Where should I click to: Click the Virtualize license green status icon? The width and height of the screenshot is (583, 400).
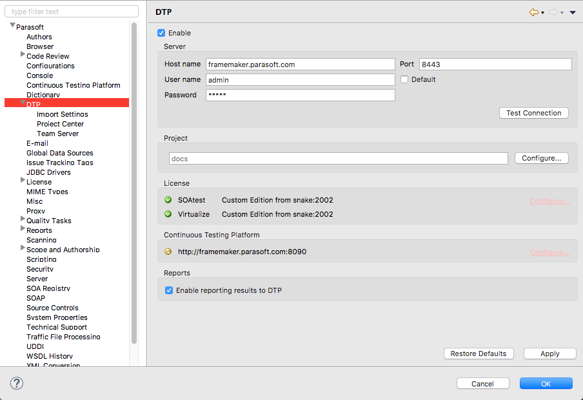(168, 214)
